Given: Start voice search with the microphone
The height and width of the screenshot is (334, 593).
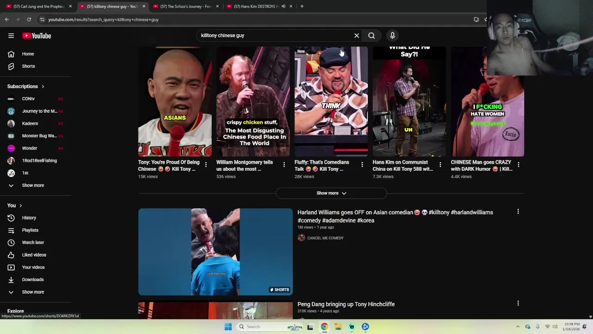Looking at the screenshot, I should [x=392, y=35].
